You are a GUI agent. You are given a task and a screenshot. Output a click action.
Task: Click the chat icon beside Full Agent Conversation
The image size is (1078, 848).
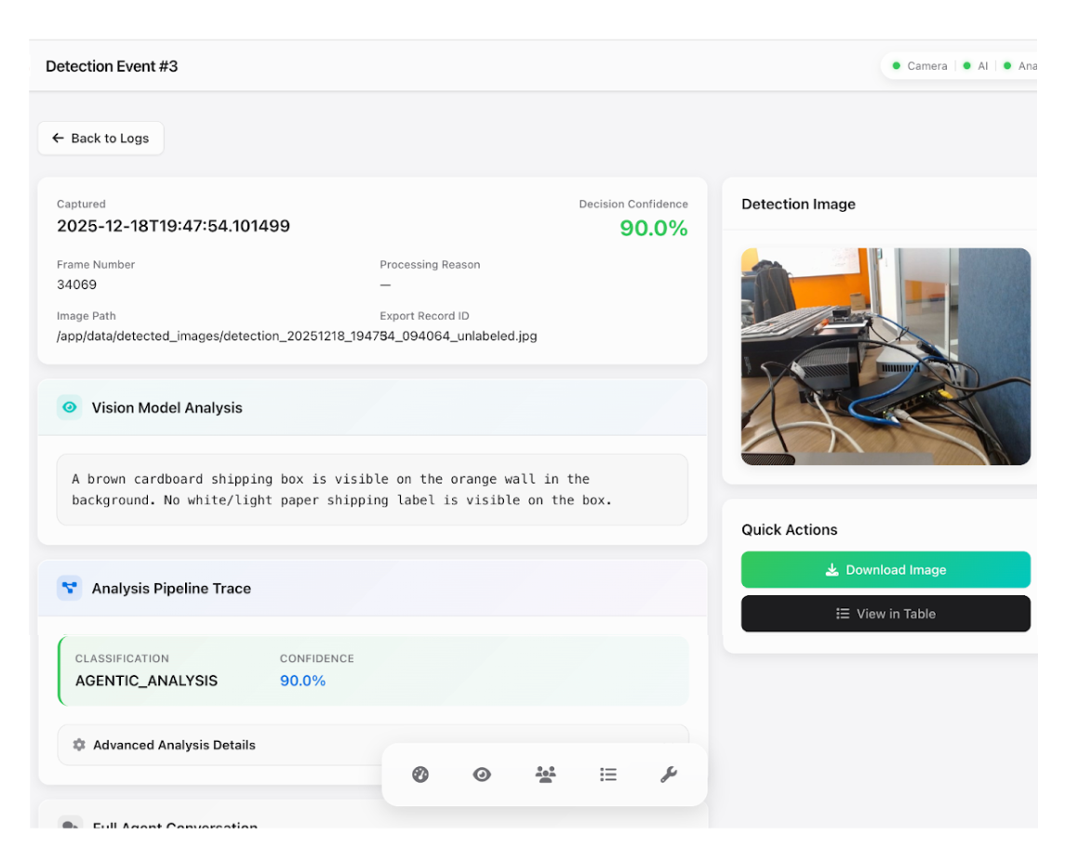click(x=69, y=825)
